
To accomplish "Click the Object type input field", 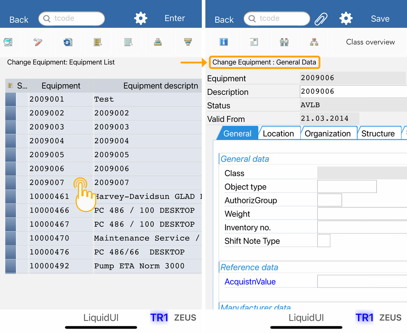I will [x=347, y=187].
